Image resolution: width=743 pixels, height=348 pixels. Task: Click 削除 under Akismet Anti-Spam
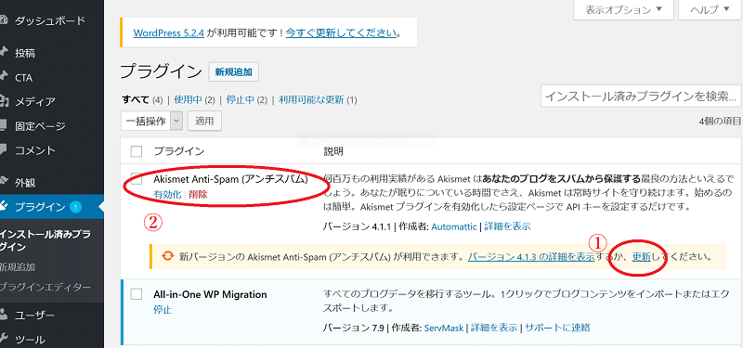coord(198,195)
